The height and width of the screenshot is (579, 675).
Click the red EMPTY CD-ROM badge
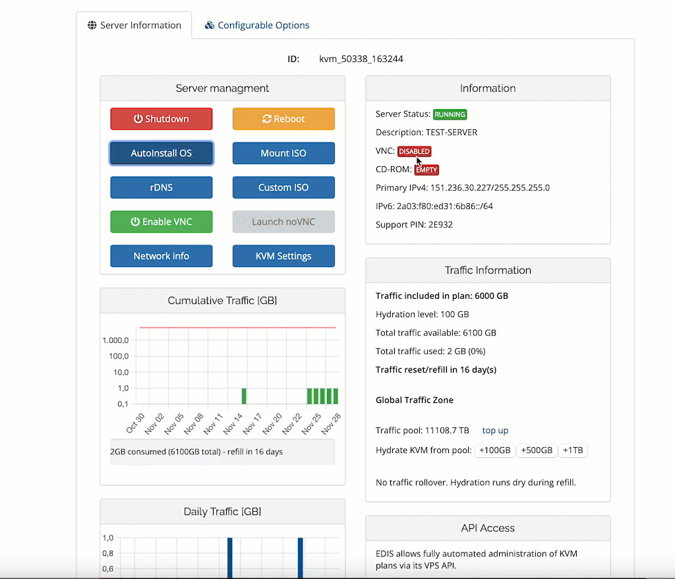pos(426,169)
